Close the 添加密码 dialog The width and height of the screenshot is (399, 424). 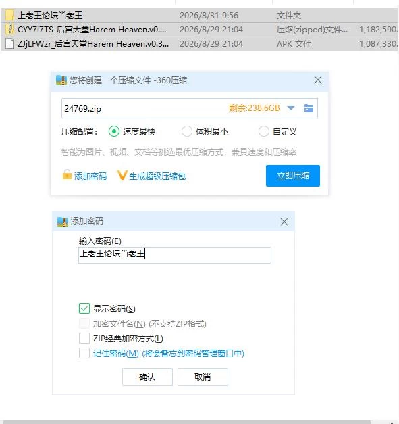point(284,222)
